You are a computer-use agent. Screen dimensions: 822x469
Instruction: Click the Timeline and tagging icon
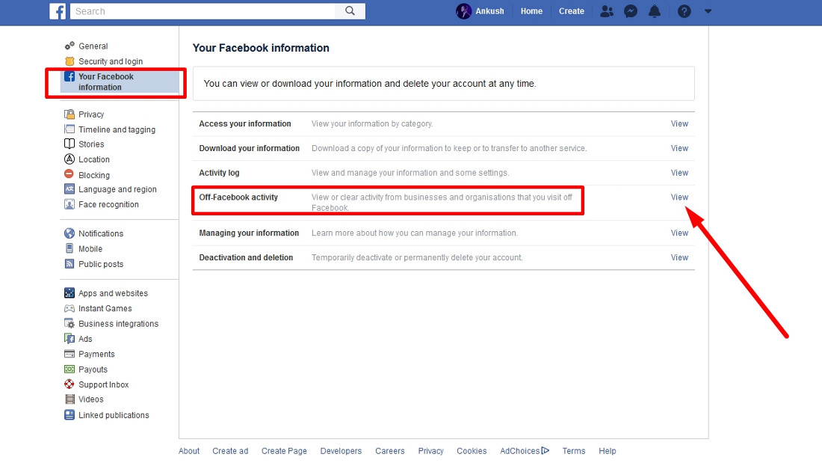pos(69,129)
